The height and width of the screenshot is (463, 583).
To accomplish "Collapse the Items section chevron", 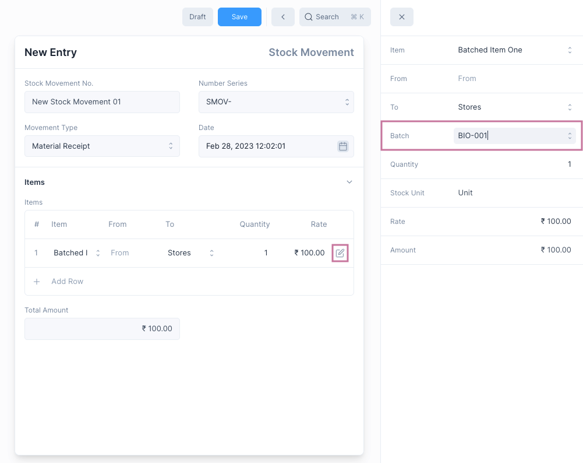I will tap(349, 183).
